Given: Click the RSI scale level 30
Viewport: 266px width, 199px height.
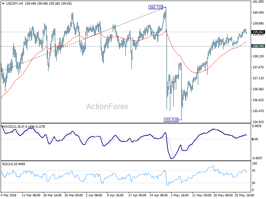Looking at the screenshot, I should click(254, 183).
